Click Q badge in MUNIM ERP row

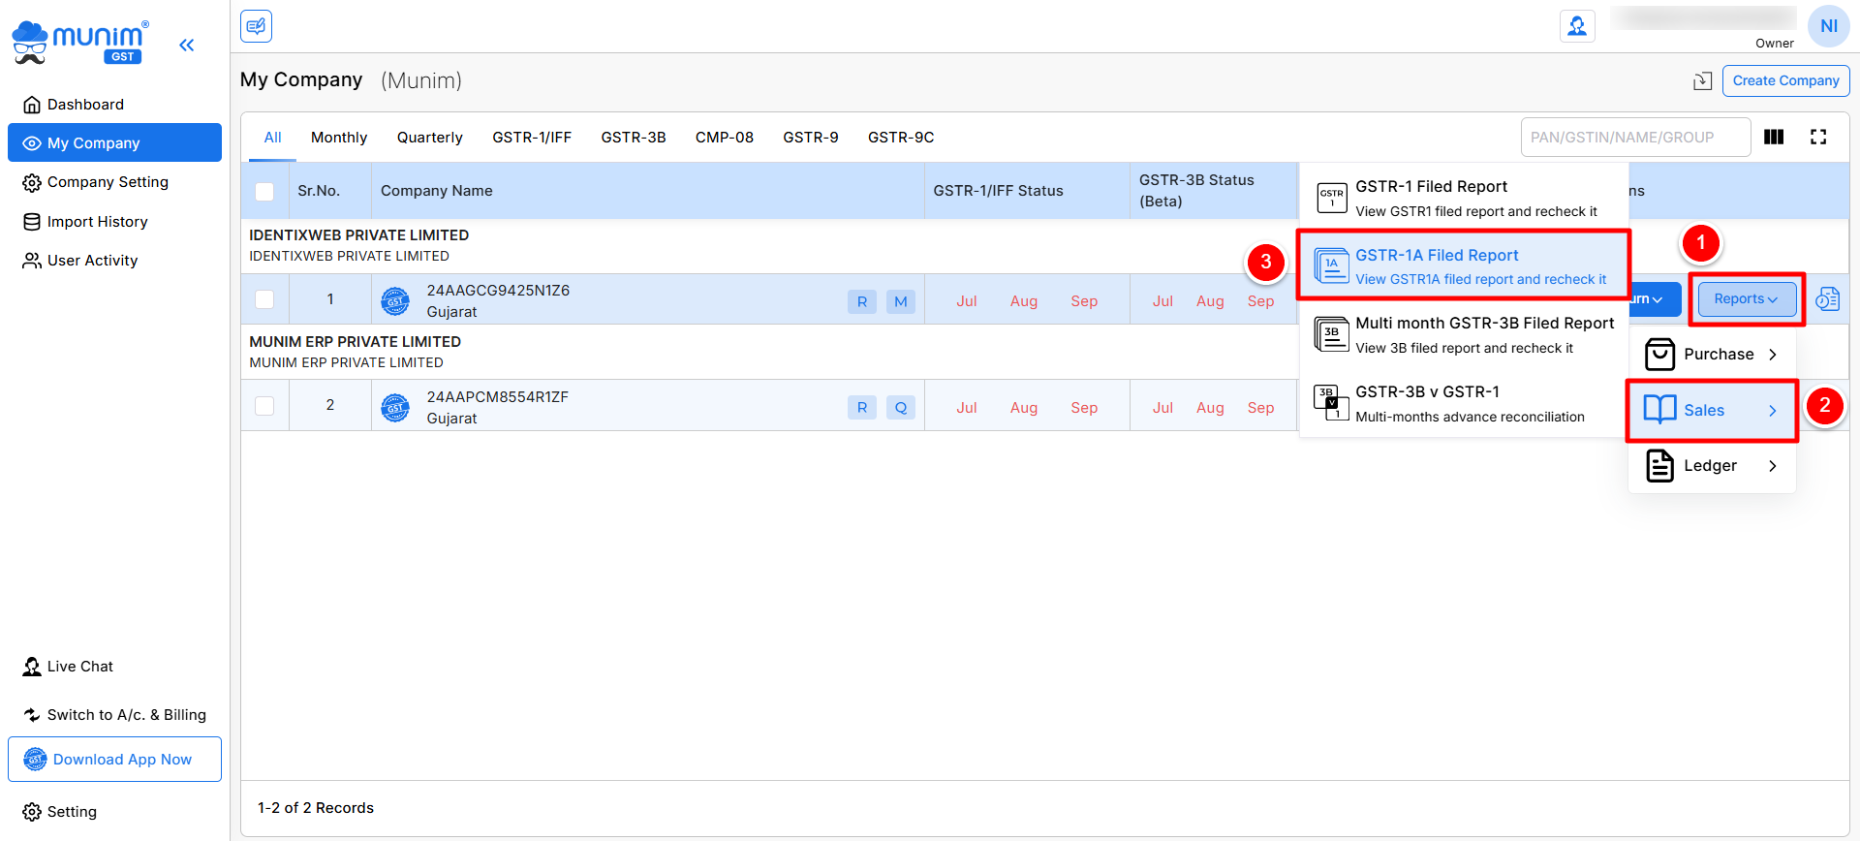(901, 408)
